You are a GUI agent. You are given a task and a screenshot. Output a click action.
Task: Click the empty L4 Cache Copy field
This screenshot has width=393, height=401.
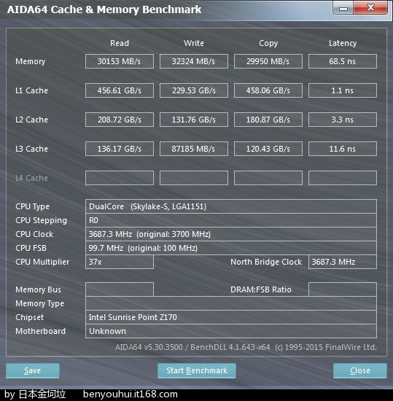click(x=268, y=178)
